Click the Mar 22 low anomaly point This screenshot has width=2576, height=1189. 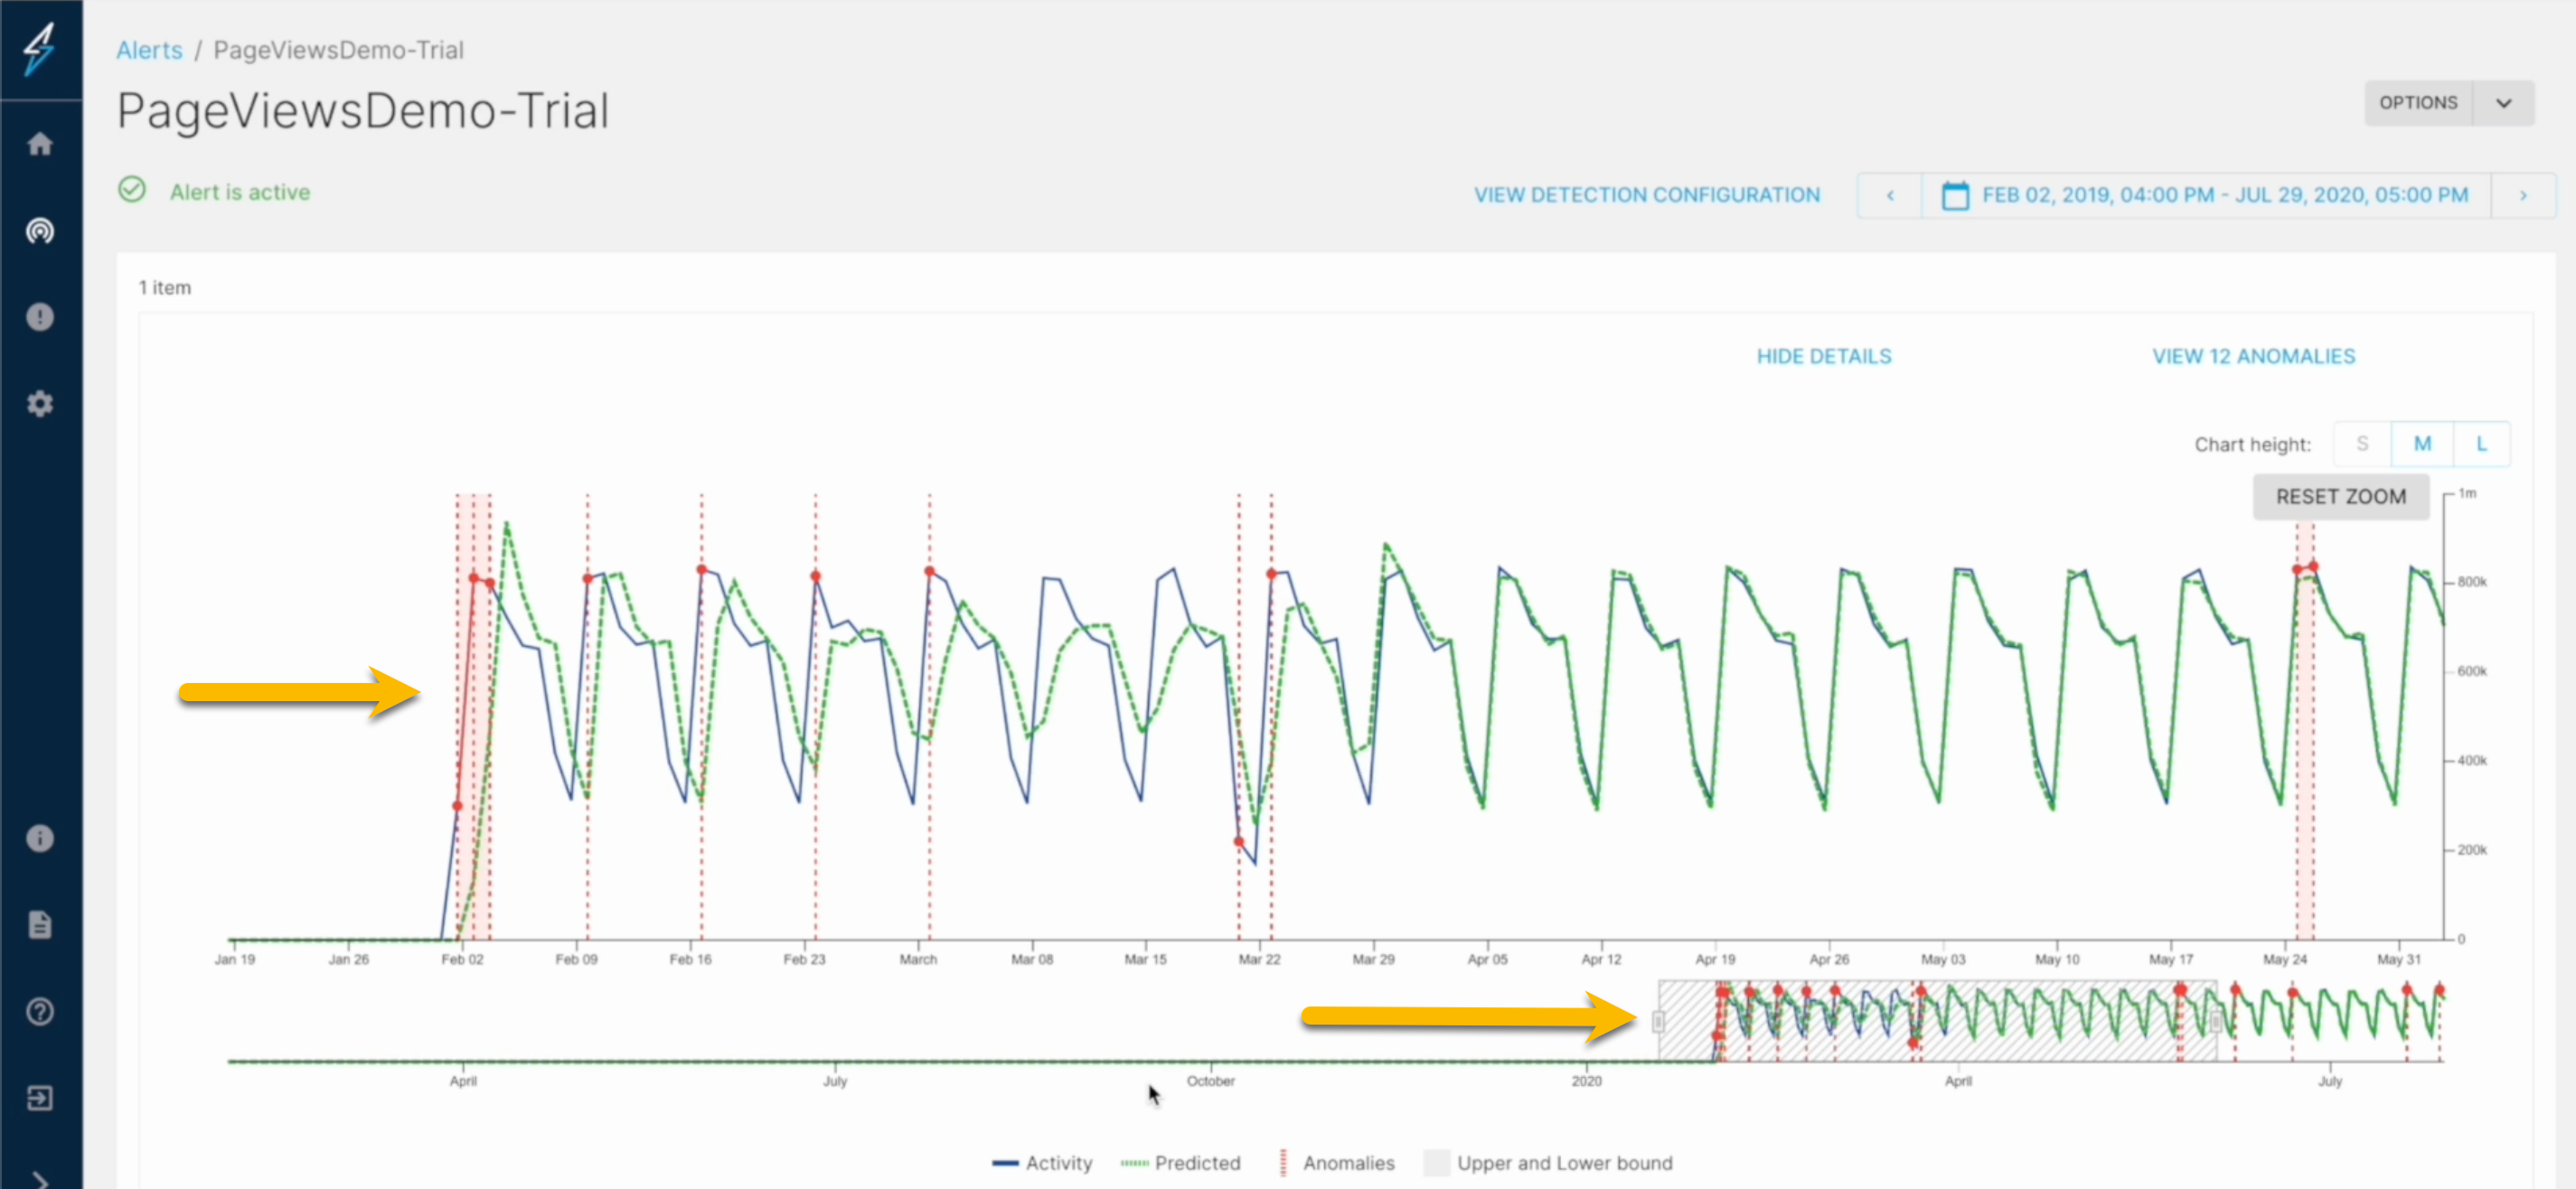(1238, 842)
